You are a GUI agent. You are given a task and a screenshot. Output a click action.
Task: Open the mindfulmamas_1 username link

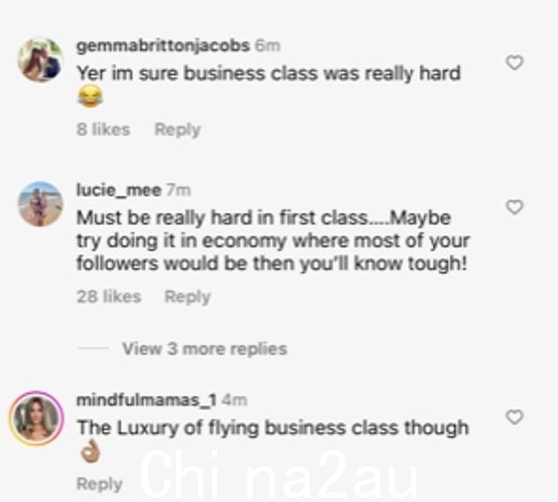click(x=147, y=400)
